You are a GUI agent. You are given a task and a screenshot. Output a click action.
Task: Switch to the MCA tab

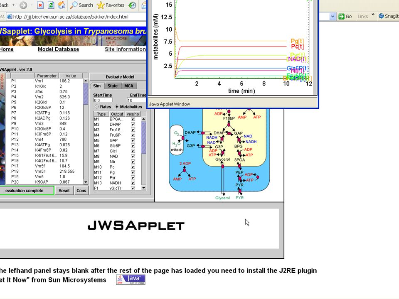(x=129, y=86)
